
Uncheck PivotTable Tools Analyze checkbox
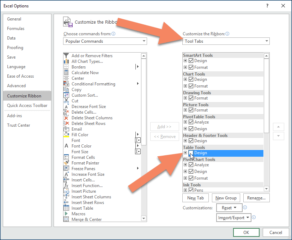pos(191,122)
